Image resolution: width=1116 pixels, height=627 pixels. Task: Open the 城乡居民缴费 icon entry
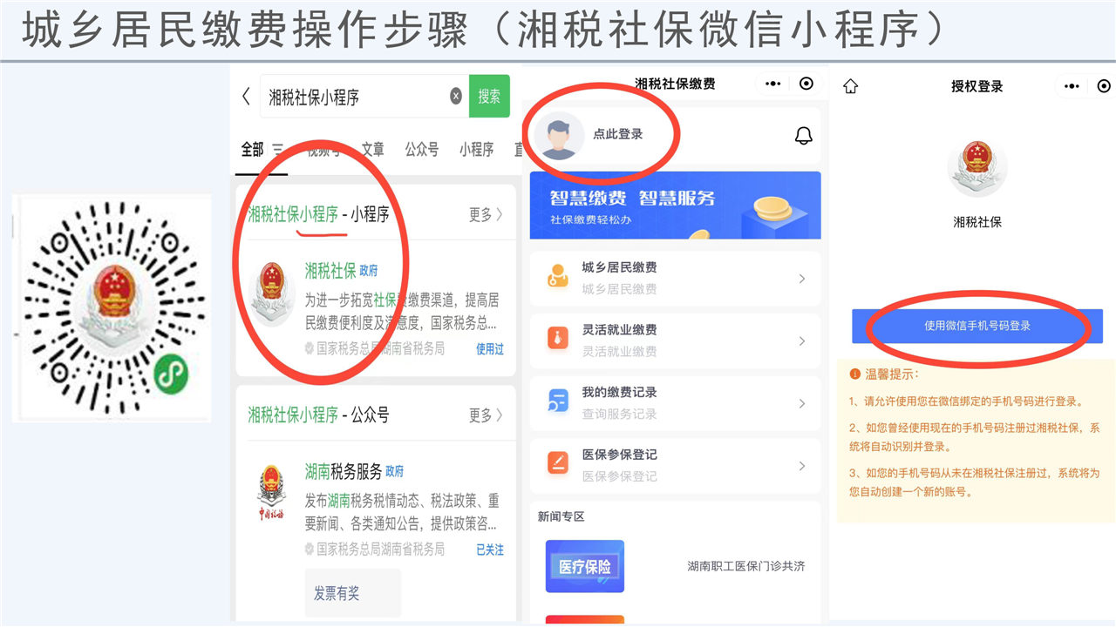557,278
